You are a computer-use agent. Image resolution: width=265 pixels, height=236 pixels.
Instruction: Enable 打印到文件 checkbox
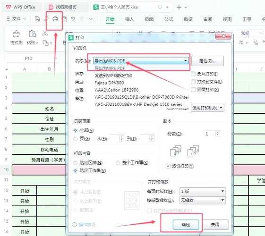193,82
